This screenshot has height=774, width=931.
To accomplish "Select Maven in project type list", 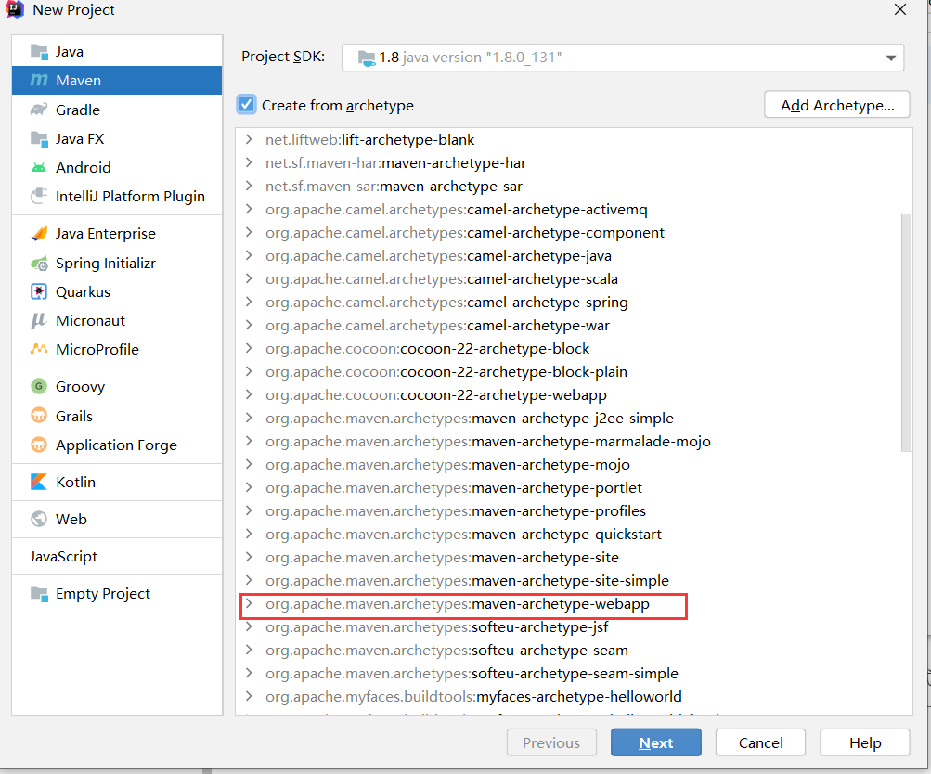I will [x=117, y=80].
